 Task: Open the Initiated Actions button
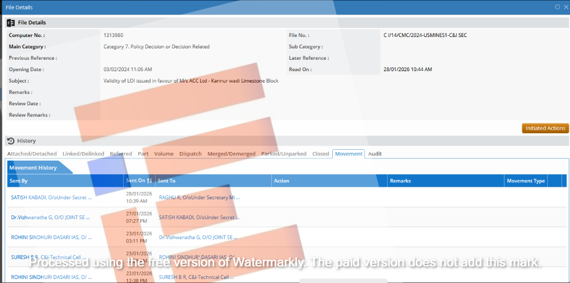(x=545, y=128)
